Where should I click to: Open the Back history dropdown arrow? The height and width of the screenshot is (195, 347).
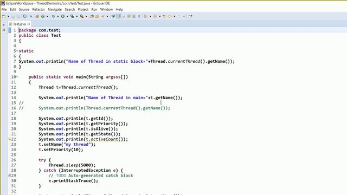tap(175, 16)
